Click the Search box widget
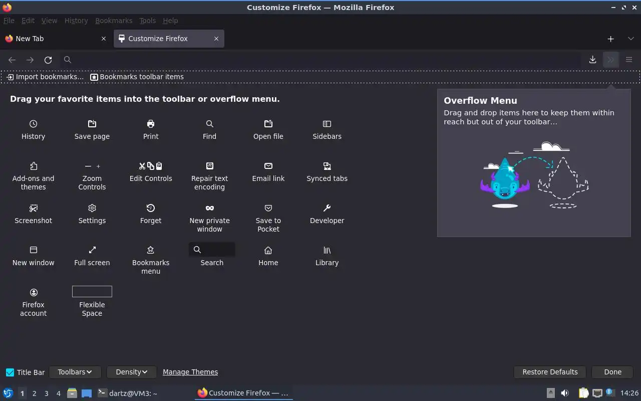Viewport: 641px width, 401px height. (x=212, y=250)
